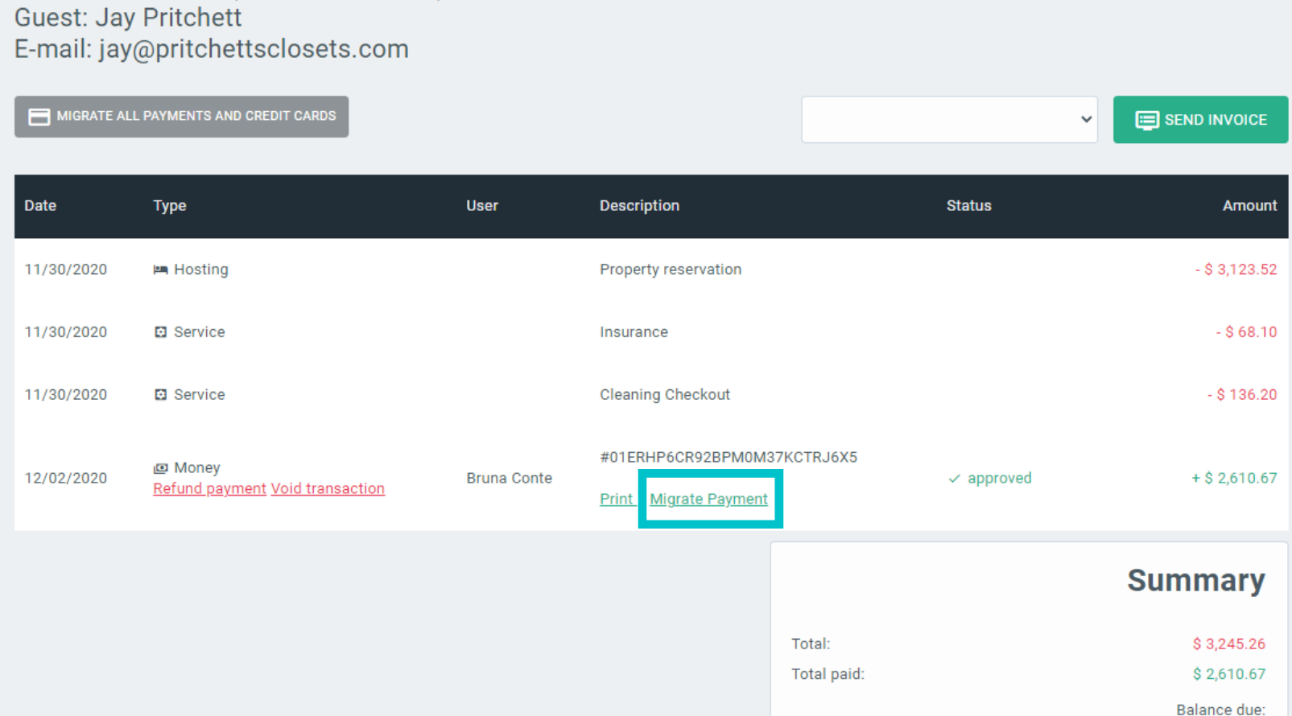Screen dimensions: 1292x716
Task: Click the Status column header
Action: [968, 206]
